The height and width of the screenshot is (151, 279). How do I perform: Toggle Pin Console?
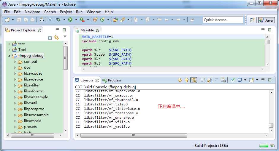233,80
